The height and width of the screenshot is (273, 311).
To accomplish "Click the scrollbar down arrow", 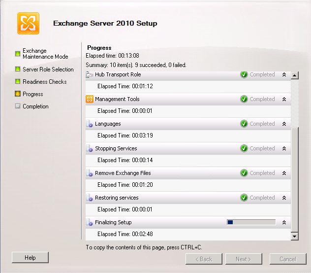I will pos(295,236).
